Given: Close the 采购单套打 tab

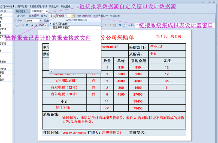Looking at the screenshot, I should click(47, 11).
